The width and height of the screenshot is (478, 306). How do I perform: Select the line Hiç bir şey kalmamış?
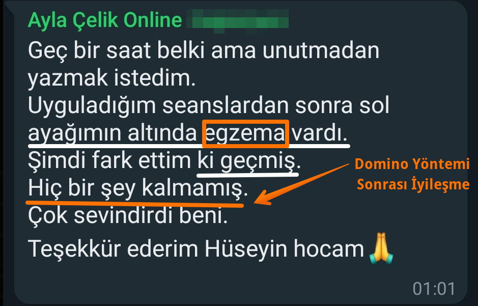[x=138, y=189]
